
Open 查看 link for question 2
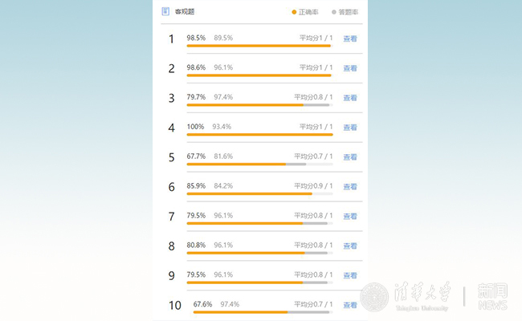tap(350, 68)
